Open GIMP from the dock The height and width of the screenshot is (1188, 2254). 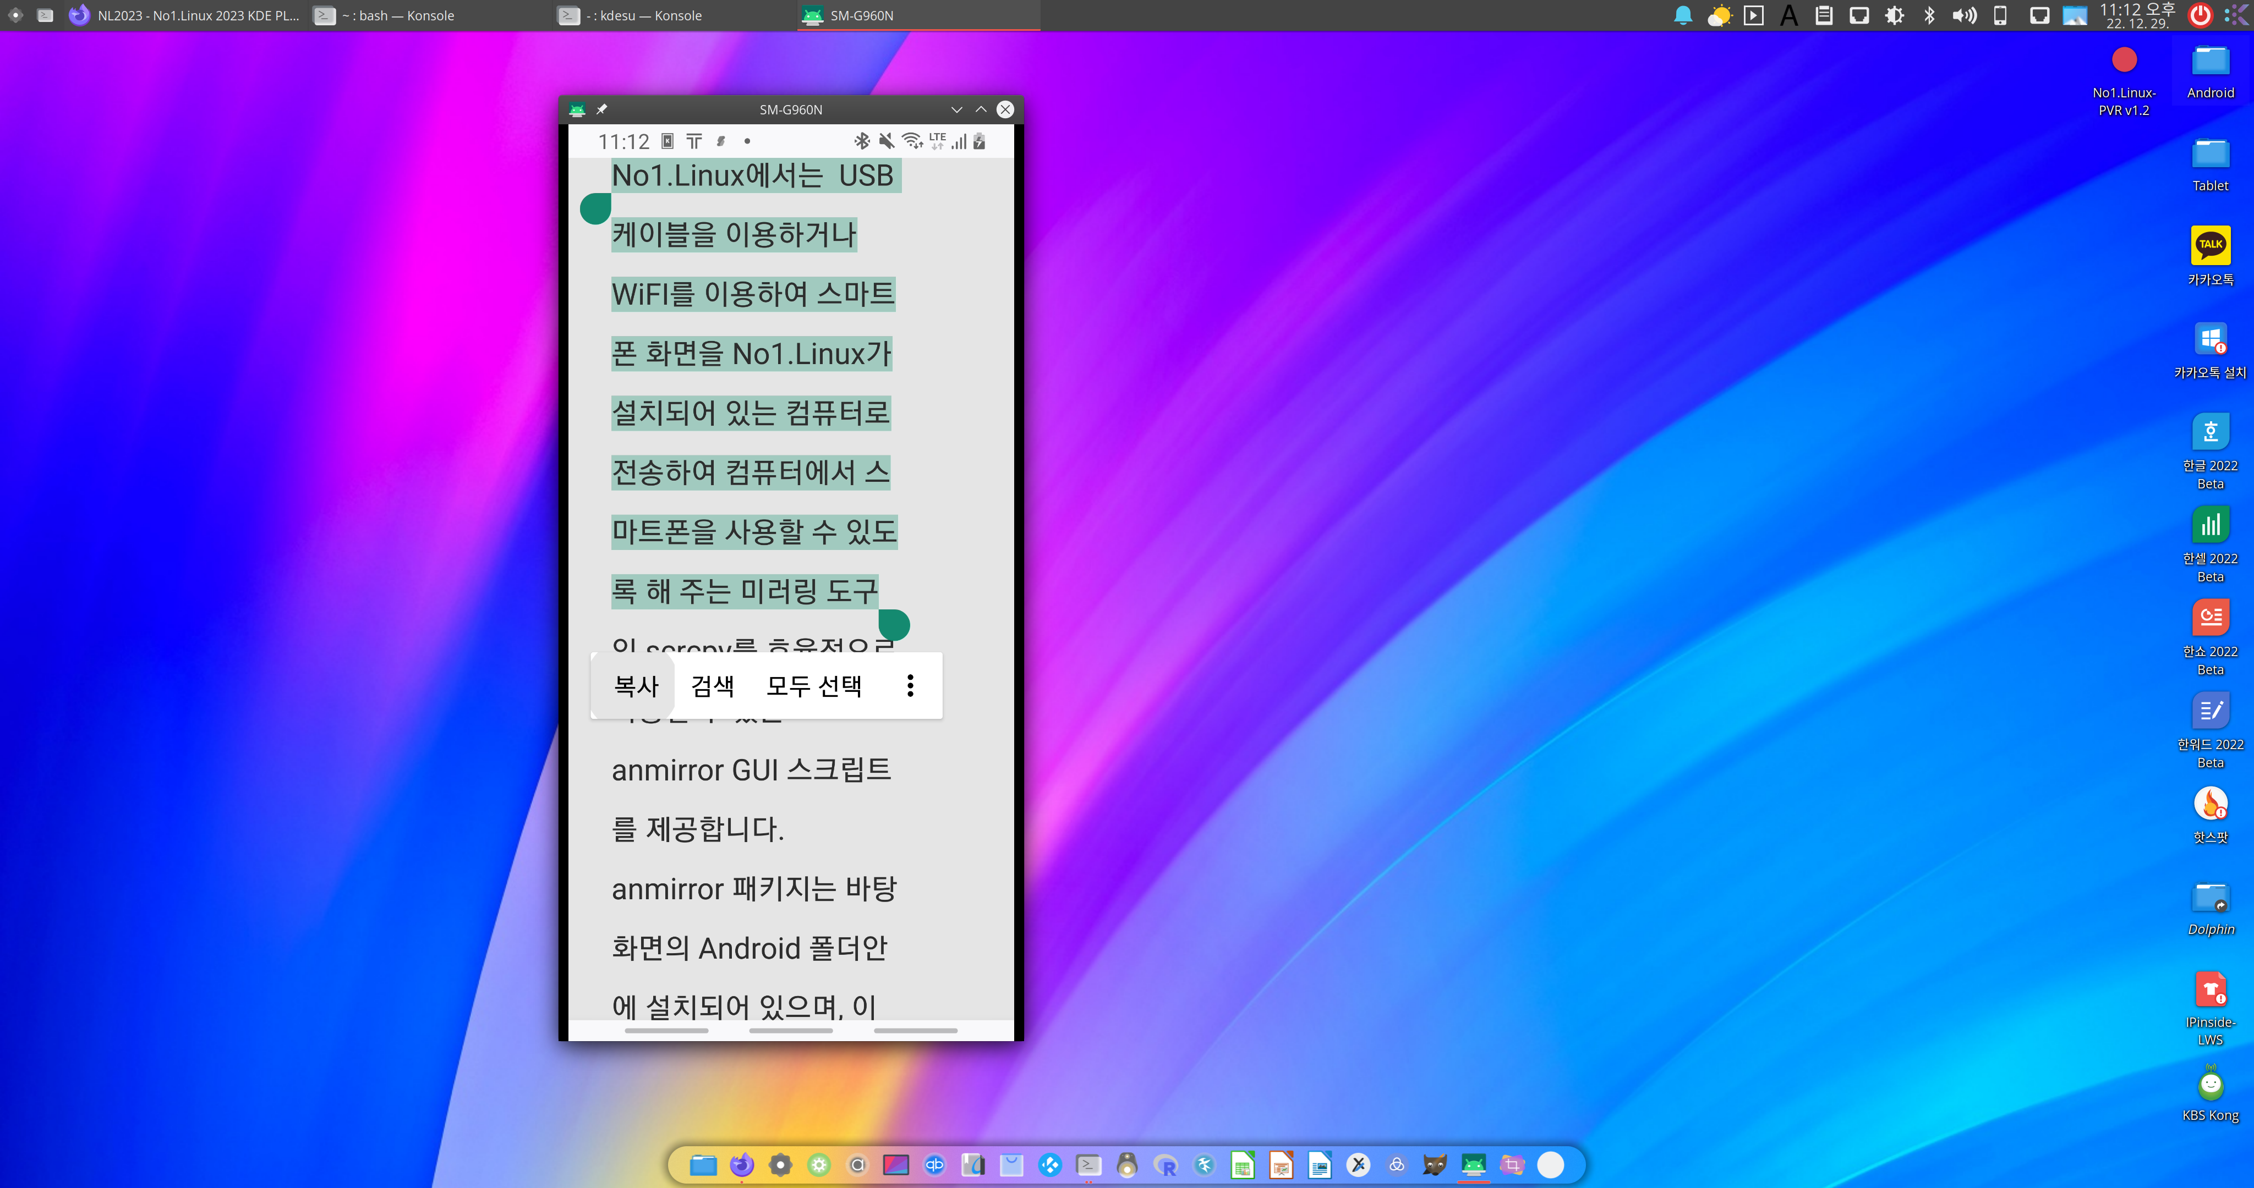[x=1435, y=1164]
